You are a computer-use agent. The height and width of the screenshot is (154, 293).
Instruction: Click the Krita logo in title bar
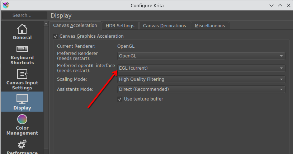(x=5, y=5)
